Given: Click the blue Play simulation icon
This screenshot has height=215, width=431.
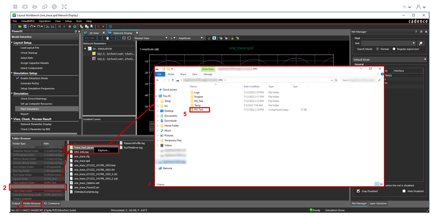Looking at the screenshot, I should click(x=64, y=27).
